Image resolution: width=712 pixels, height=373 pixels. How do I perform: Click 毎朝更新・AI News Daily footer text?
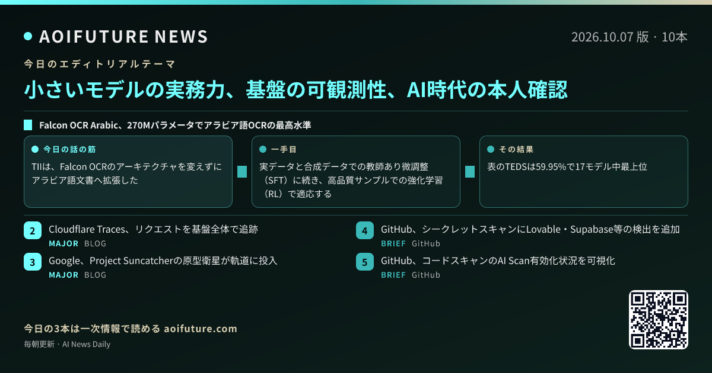[x=67, y=344]
